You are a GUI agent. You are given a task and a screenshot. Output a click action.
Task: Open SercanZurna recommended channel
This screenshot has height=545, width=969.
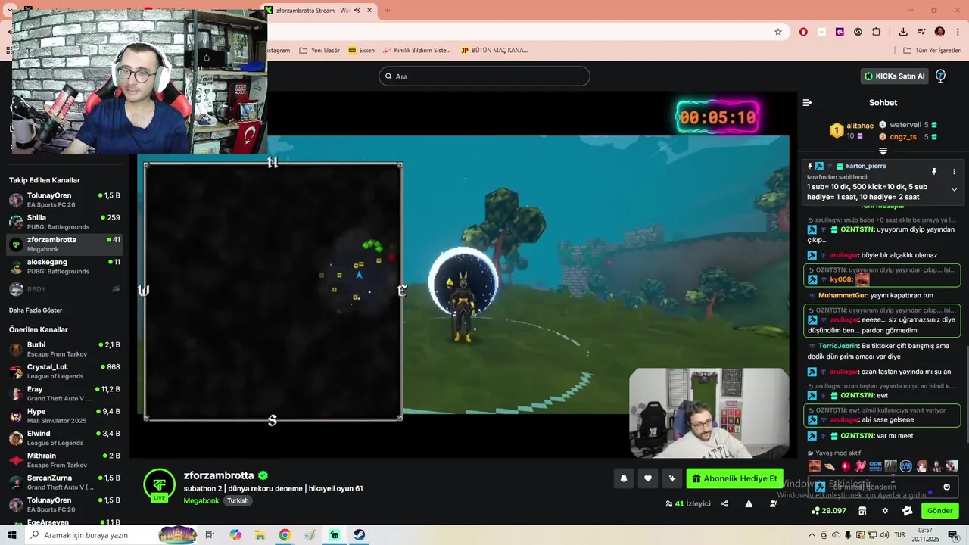point(65,482)
